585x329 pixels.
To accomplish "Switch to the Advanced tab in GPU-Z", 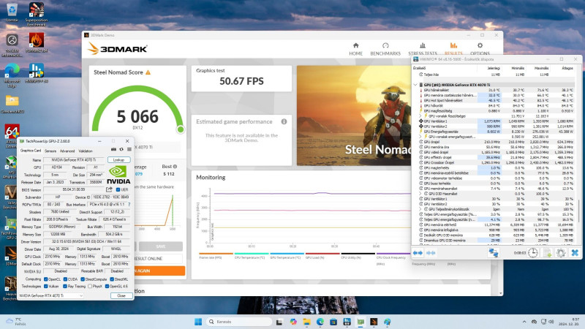I will [x=67, y=151].
